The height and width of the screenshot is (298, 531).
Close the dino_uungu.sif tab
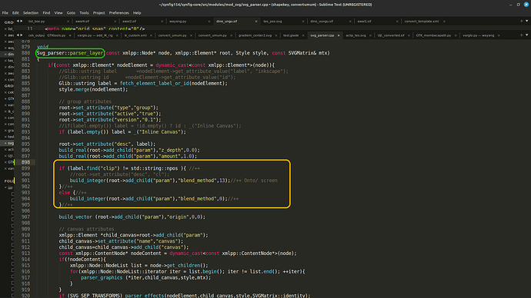pos(350,22)
